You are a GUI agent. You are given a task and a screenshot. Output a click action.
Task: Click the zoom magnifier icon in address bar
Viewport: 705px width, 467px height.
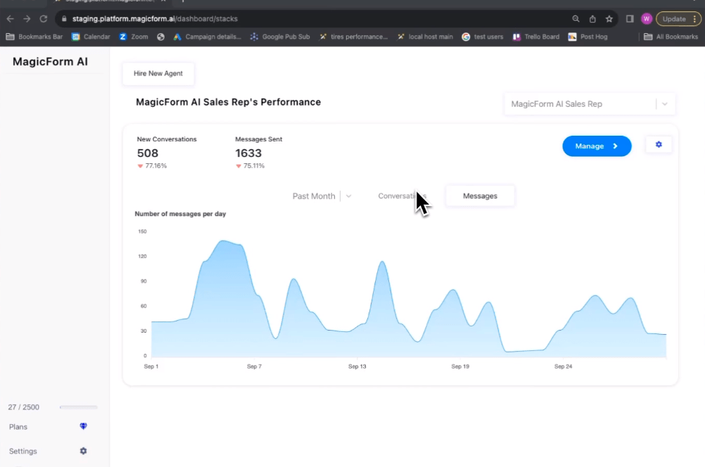(576, 19)
